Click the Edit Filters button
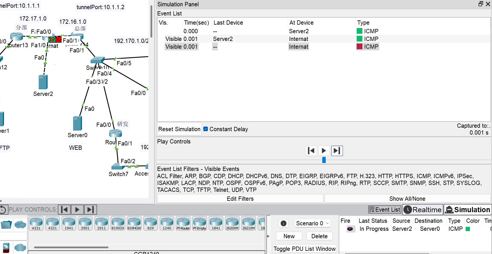The image size is (492, 254). coord(240,199)
